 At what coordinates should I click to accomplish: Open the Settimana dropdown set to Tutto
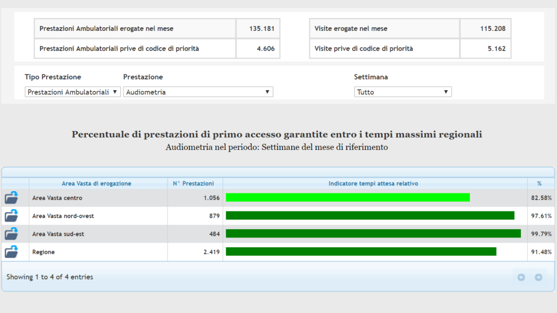[x=403, y=92]
